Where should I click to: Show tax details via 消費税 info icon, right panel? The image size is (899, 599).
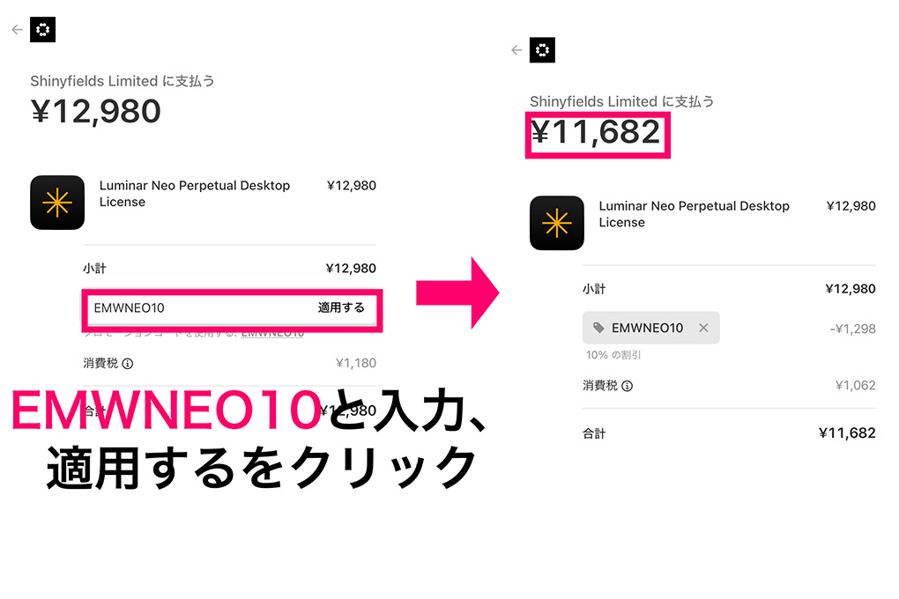coord(628,386)
